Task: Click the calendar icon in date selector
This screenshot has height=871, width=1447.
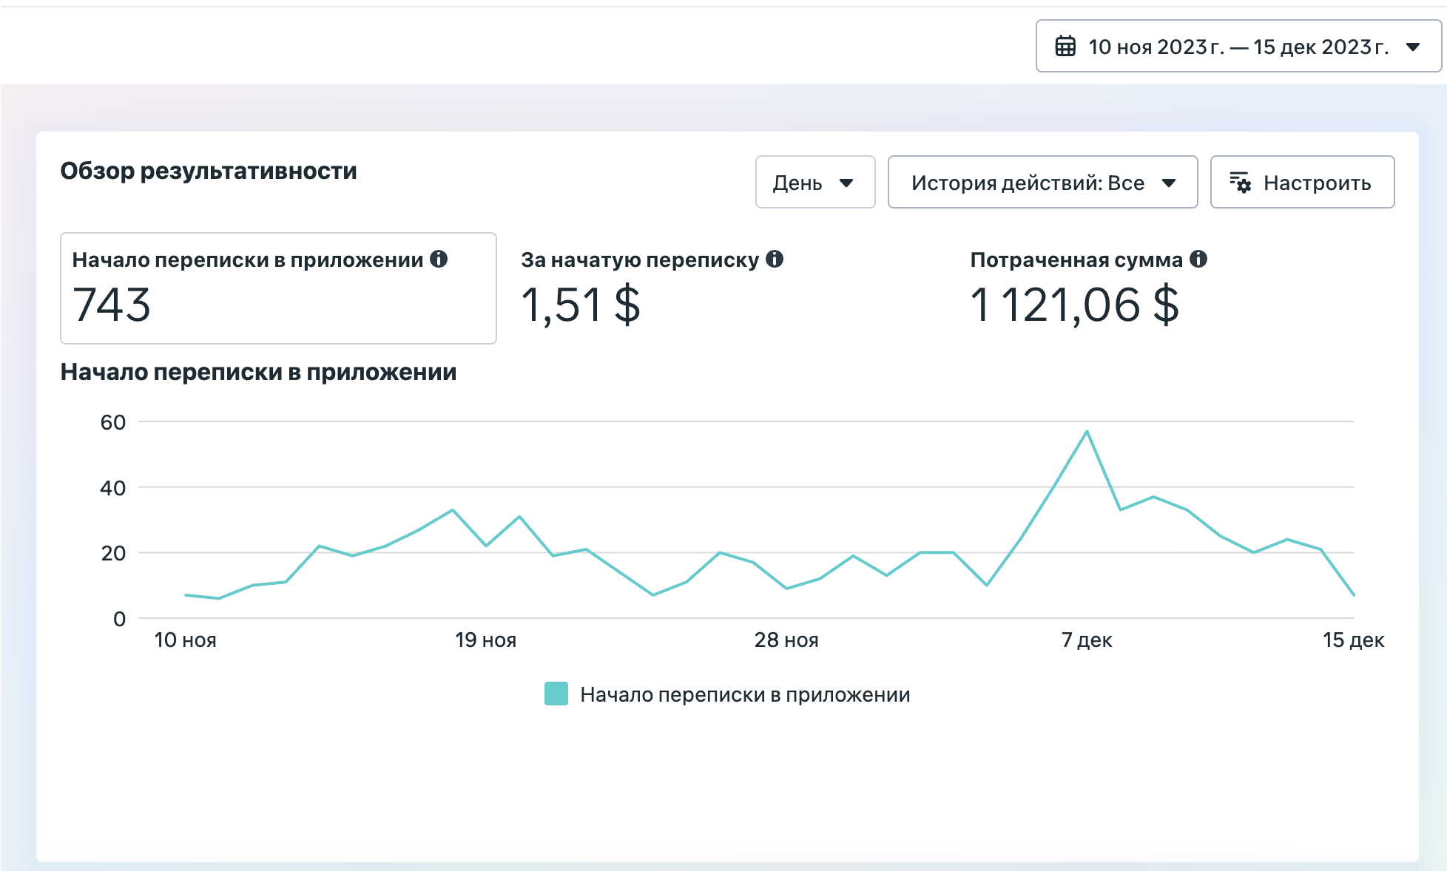Action: 1065,46
